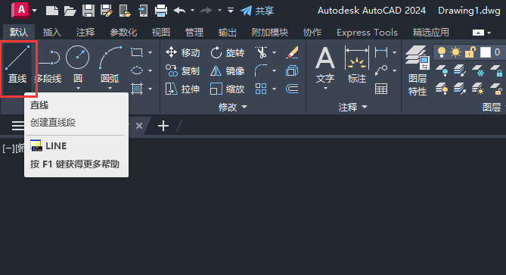Expand the Modify (修改) panel
Image resolution: width=506 pixels, height=275 pixels.
(x=233, y=107)
